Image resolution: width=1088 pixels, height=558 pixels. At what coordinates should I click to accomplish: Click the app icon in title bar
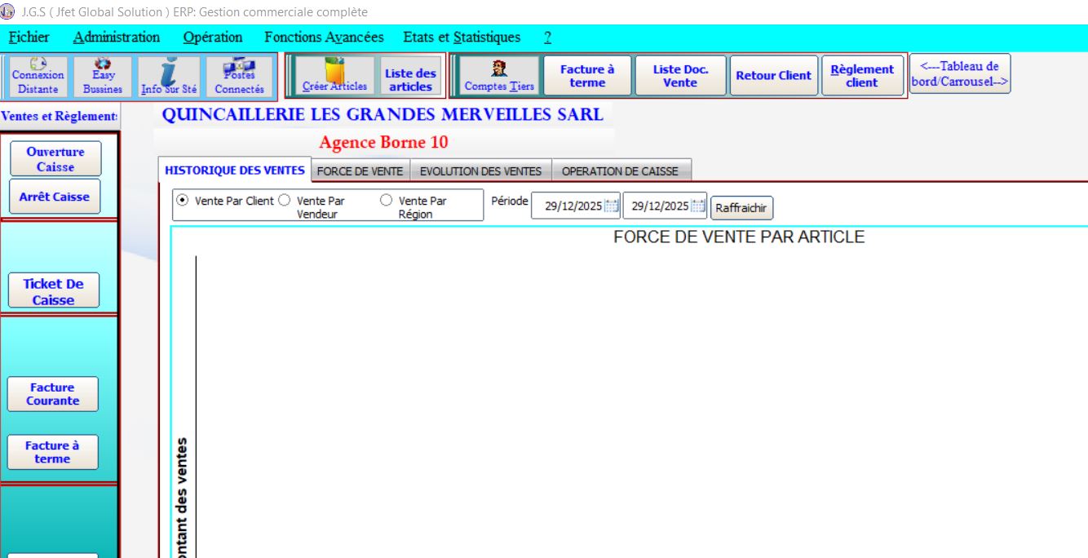pyautogui.click(x=10, y=11)
